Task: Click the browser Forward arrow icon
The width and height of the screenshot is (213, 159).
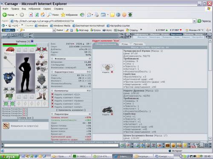Action: 22,15
